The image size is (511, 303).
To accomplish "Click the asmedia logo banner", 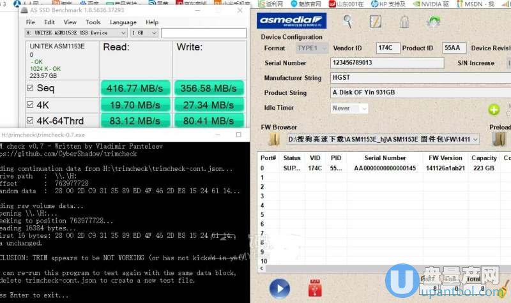I will 291,21.
